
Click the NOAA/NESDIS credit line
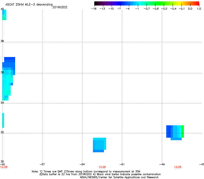pos(119,177)
